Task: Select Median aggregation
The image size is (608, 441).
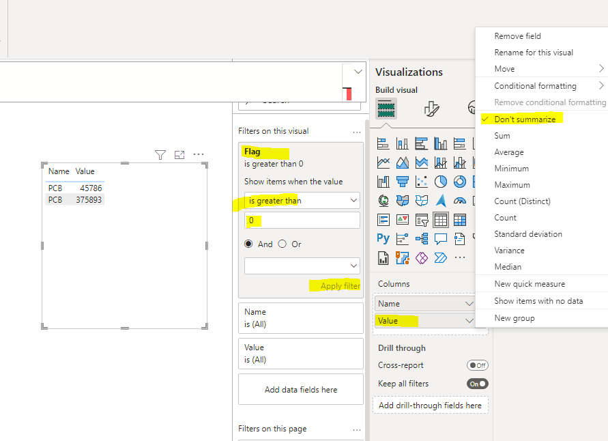Action: [x=508, y=267]
